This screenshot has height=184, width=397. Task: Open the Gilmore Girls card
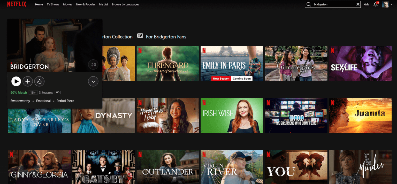[296, 64]
